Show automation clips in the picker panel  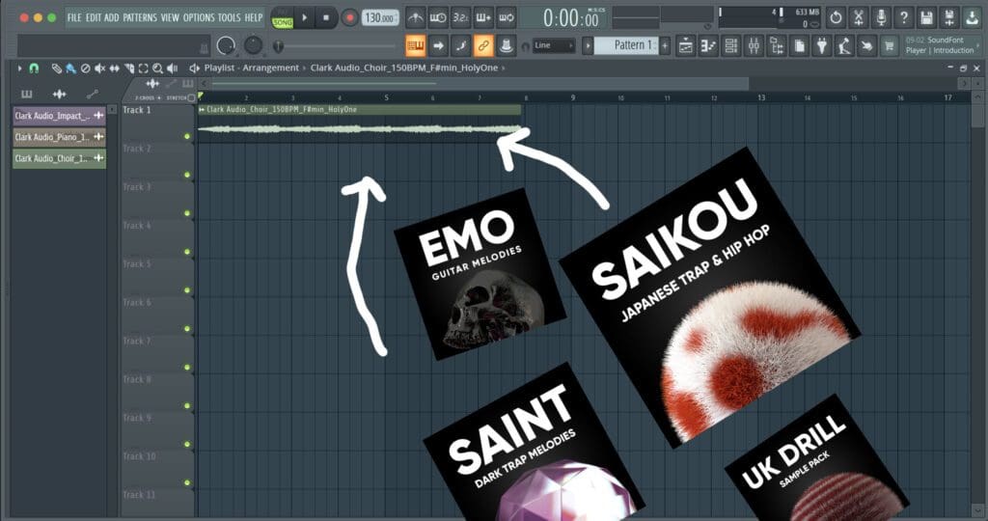click(x=92, y=95)
